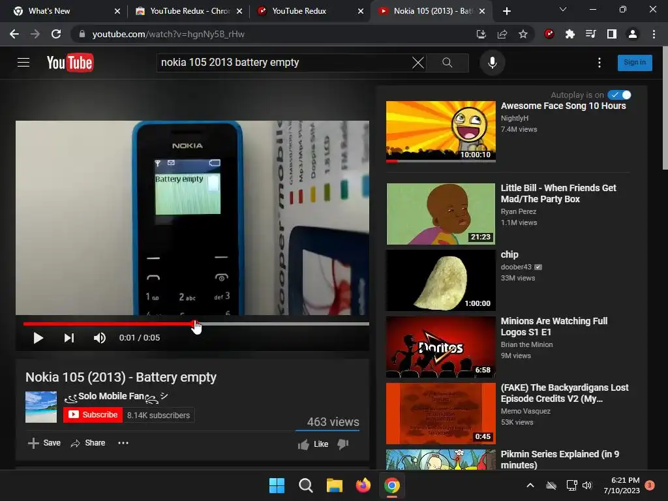Share this page icon in address bar
668x501 pixels.
tap(502, 34)
